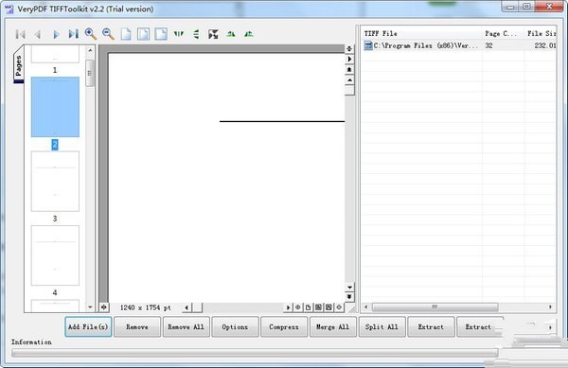Select the second page view icon
This screenshot has height=368, width=568.
[143, 34]
